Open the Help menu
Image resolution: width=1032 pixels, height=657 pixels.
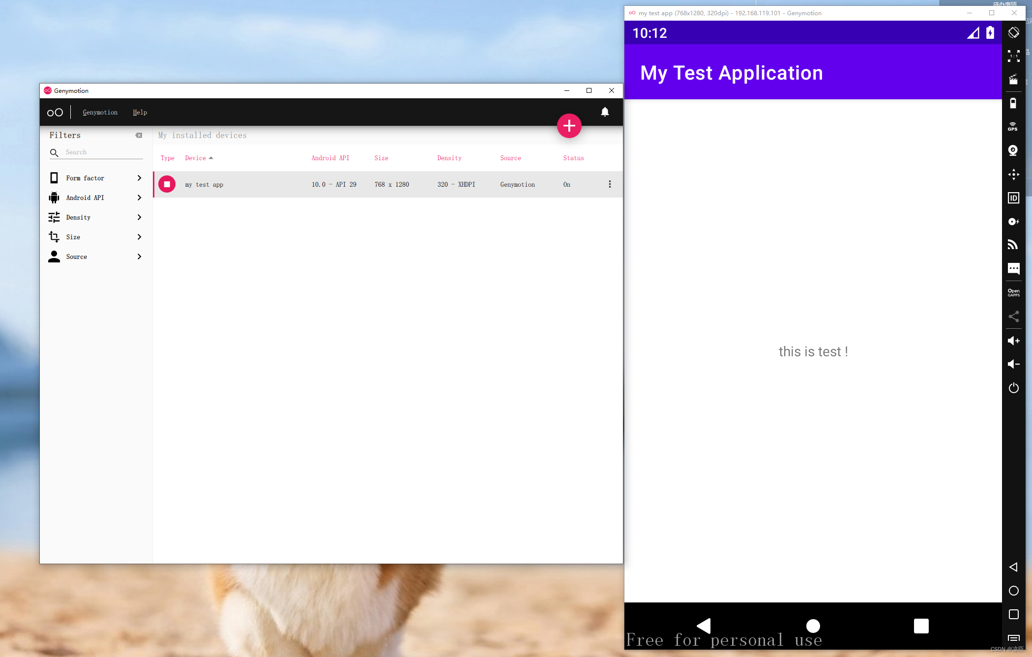[x=140, y=112]
